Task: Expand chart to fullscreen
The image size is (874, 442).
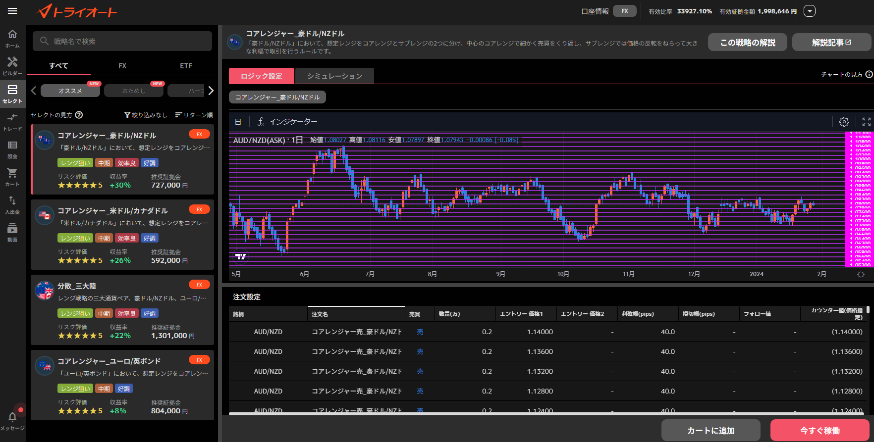Action: tap(866, 122)
